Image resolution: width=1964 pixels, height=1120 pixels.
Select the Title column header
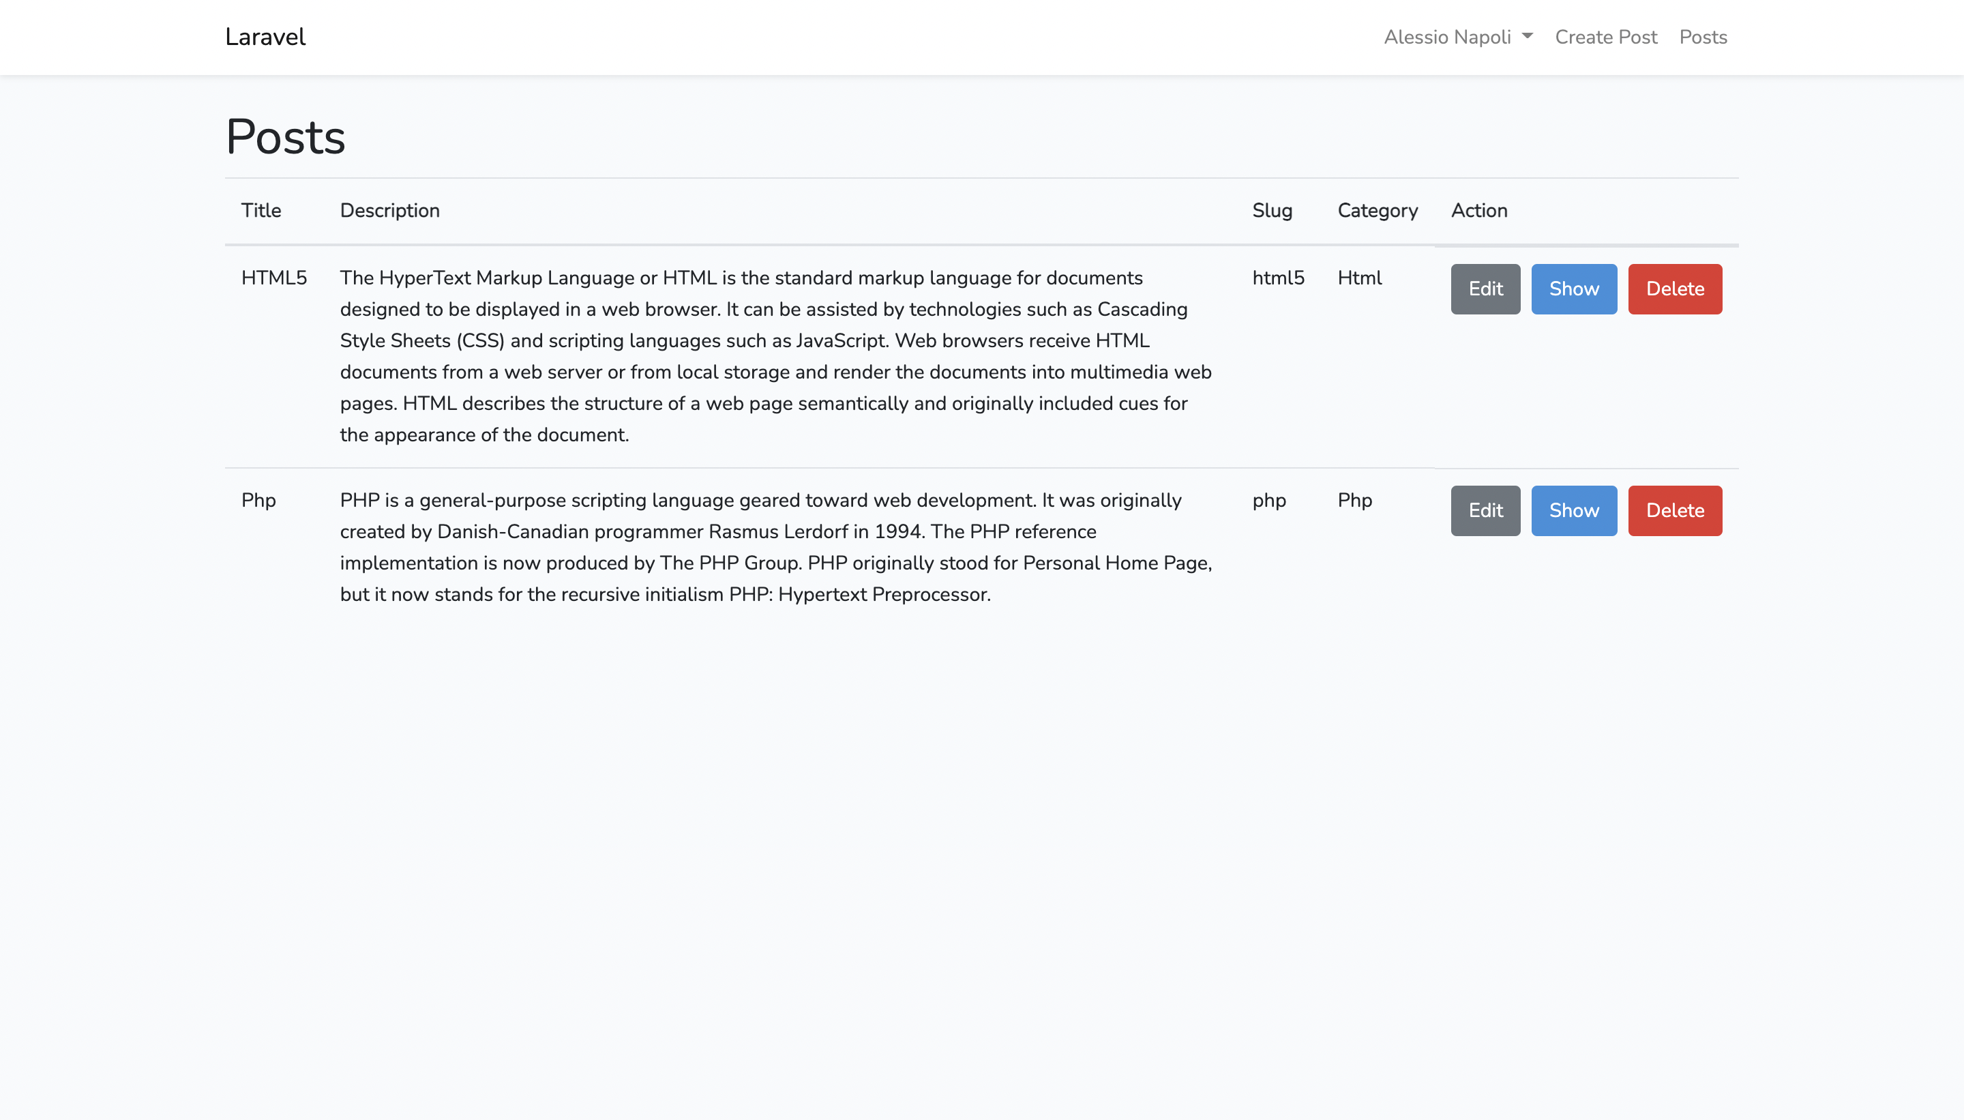tap(261, 210)
